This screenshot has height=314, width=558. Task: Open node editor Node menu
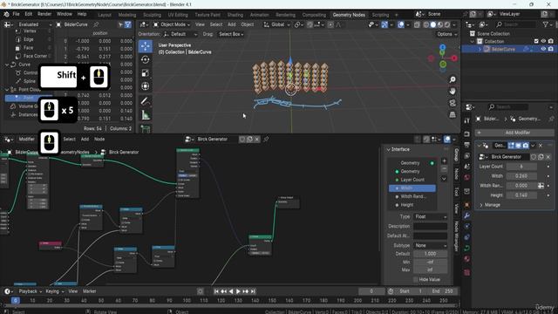(x=99, y=140)
